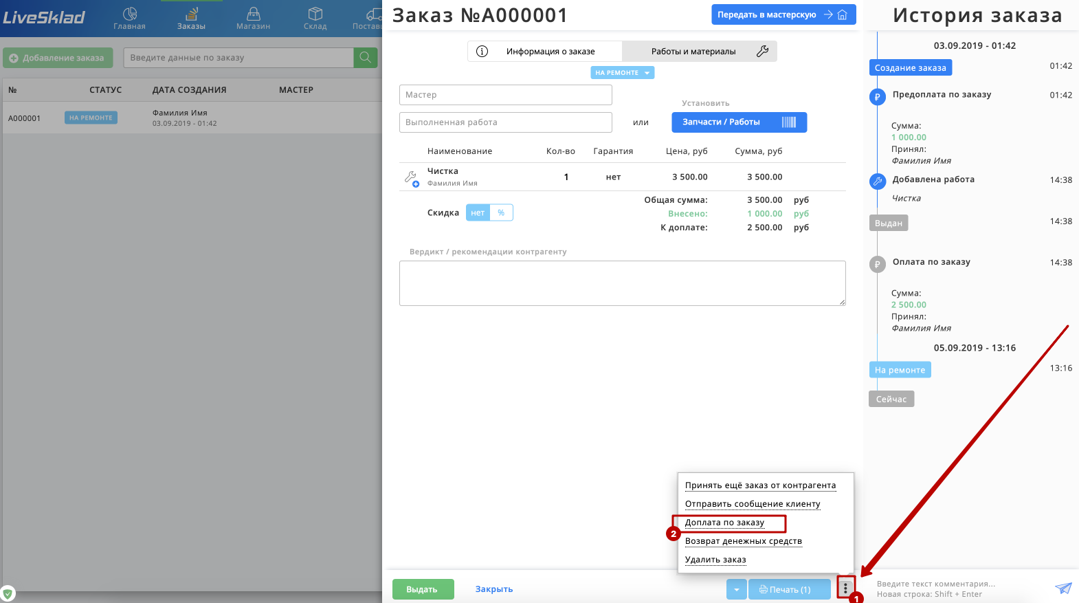The width and height of the screenshot is (1079, 603).
Task: Click the Предоплата по заказу ruble icon
Action: (877, 97)
